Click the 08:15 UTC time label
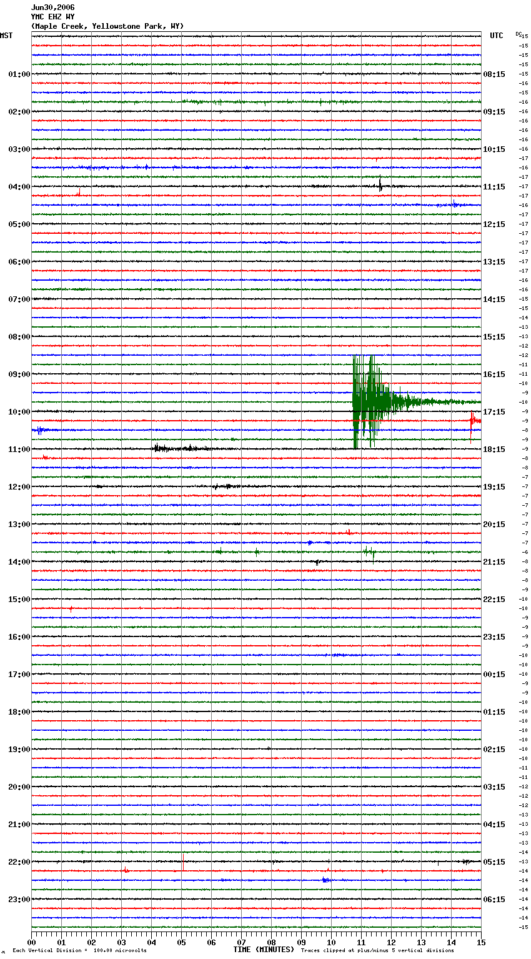The image size is (531, 959). pos(494,74)
